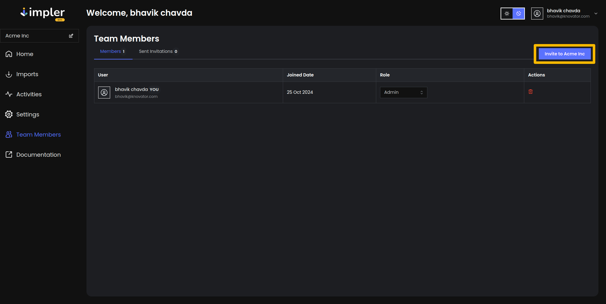Click the Documentation external link icon
Viewport: 606px width, 304px height.
pos(9,155)
